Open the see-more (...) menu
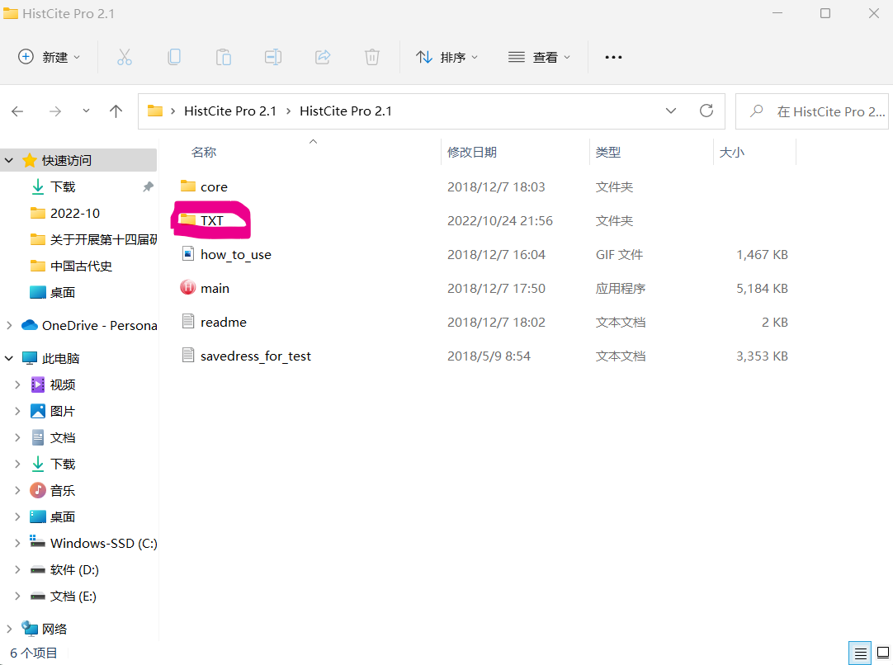The height and width of the screenshot is (665, 893). point(612,56)
